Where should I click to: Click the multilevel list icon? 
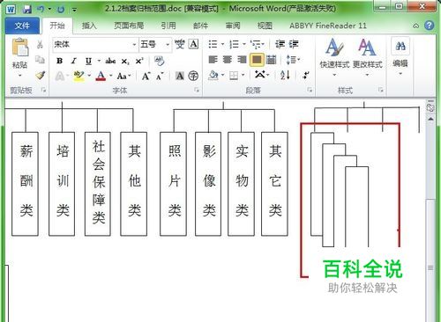pyautogui.click(x=255, y=45)
